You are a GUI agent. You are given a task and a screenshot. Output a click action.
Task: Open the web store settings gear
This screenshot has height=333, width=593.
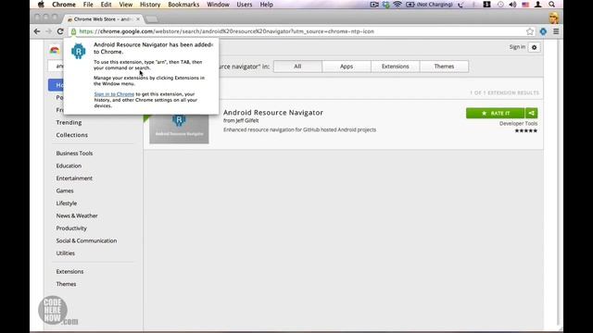pyautogui.click(x=534, y=47)
